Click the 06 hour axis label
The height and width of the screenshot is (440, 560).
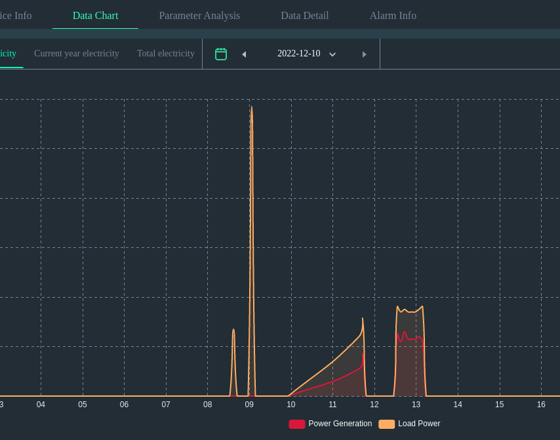coord(124,405)
